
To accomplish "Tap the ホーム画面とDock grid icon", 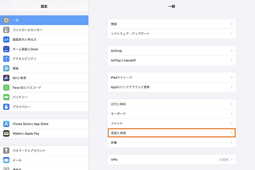I will pyautogui.click(x=6, y=49).
